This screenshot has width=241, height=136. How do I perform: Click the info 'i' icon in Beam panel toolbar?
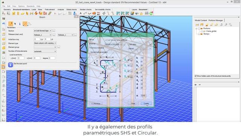point(20,24)
